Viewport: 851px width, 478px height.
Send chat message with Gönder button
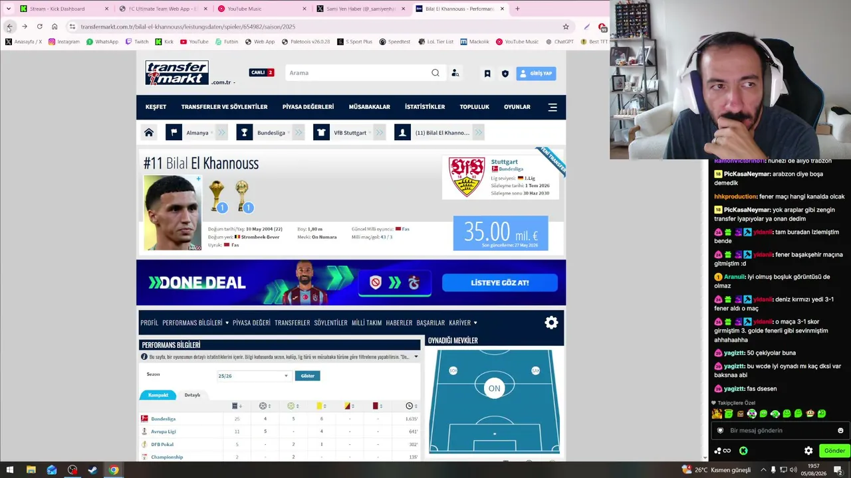click(x=834, y=451)
